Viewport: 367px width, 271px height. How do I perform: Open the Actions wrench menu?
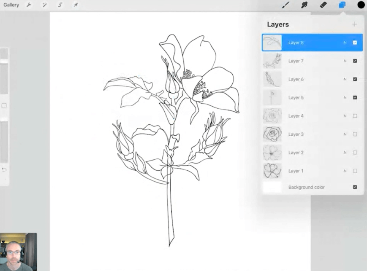coord(29,5)
